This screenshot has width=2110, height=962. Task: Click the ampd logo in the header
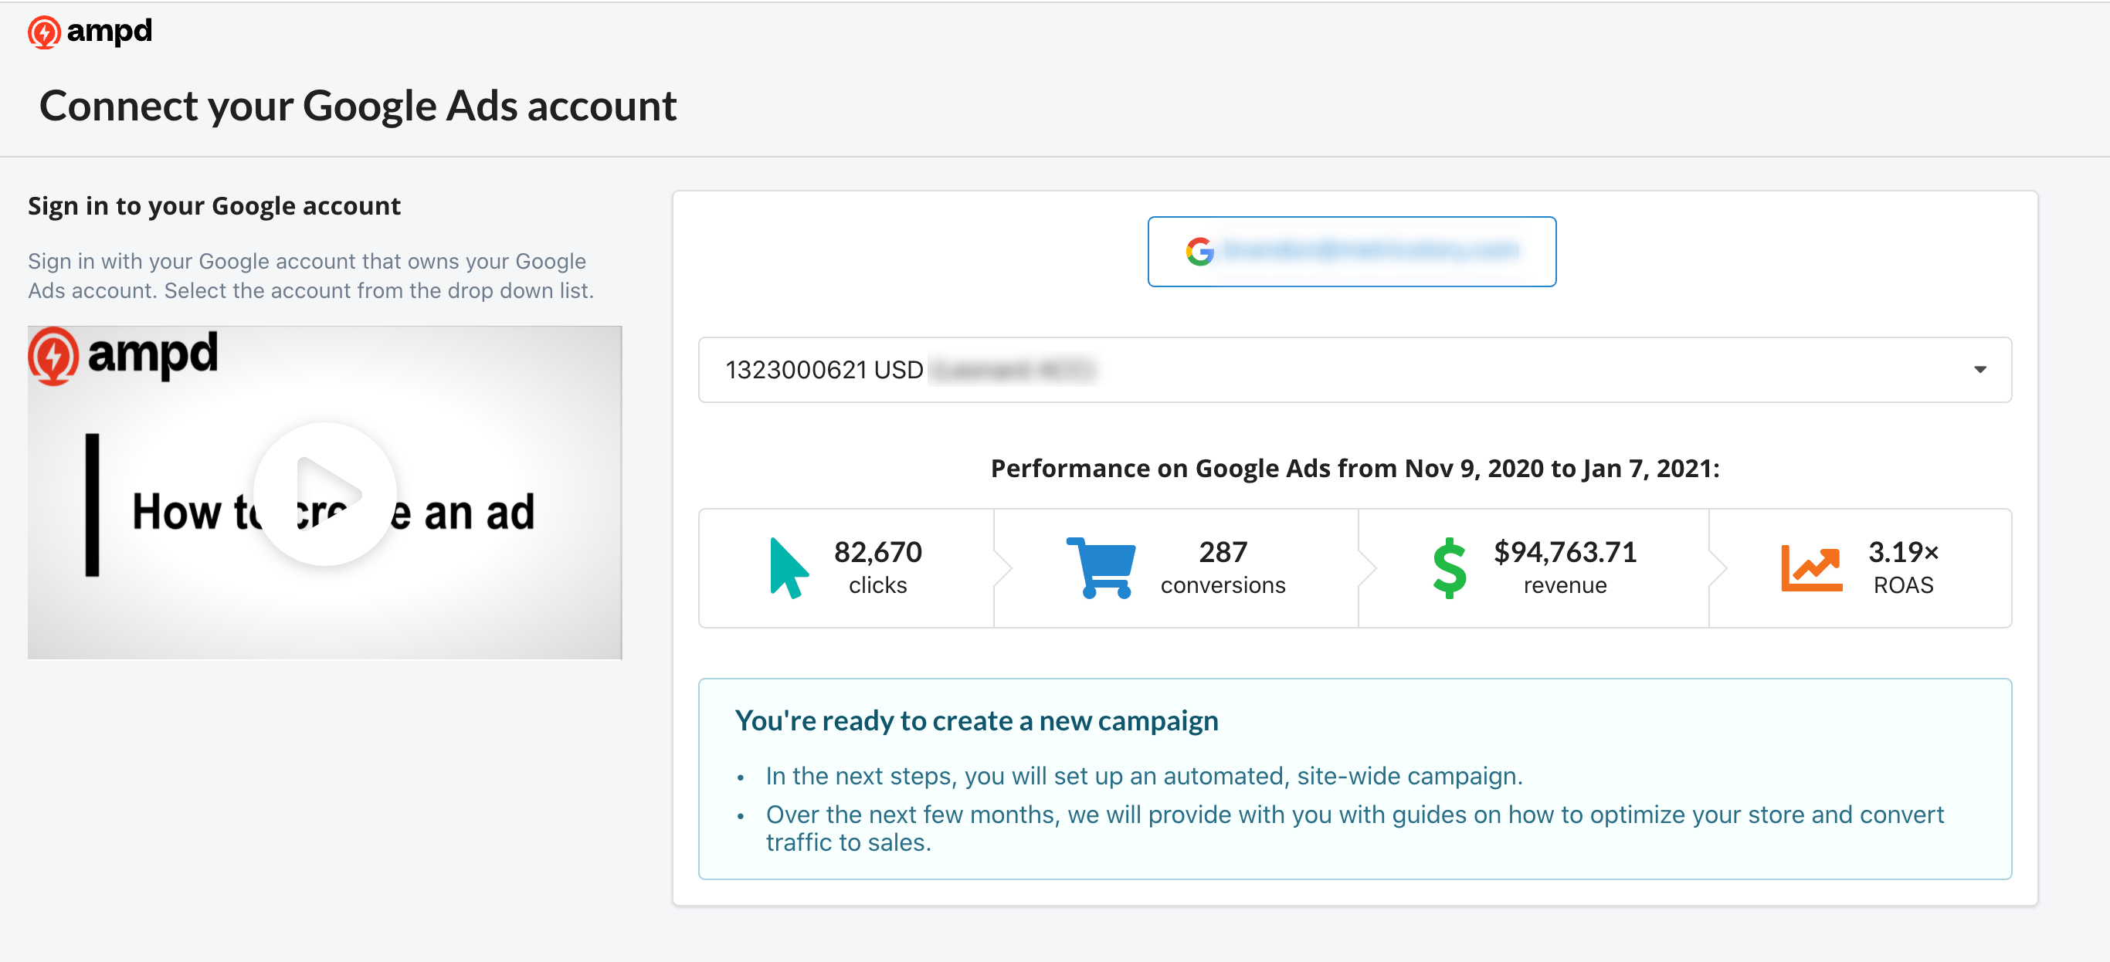pyautogui.click(x=90, y=32)
